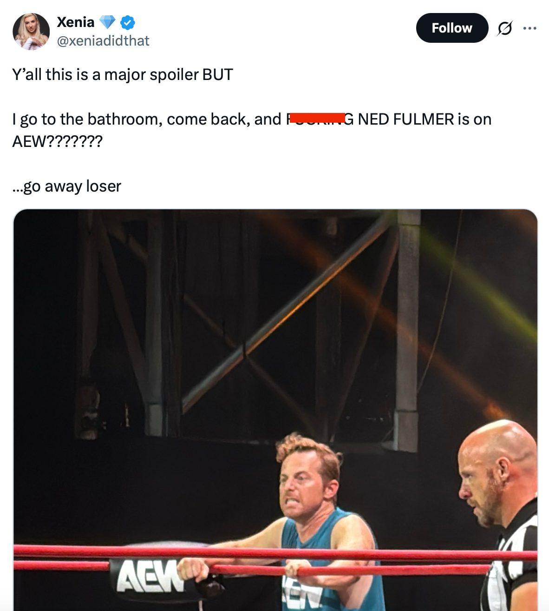Open Grok explain icon next to Follow
The width and height of the screenshot is (549, 611).
[x=504, y=28]
